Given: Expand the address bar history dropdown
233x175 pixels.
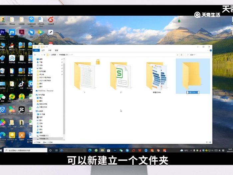Looking at the screenshot, I should 177,55.
